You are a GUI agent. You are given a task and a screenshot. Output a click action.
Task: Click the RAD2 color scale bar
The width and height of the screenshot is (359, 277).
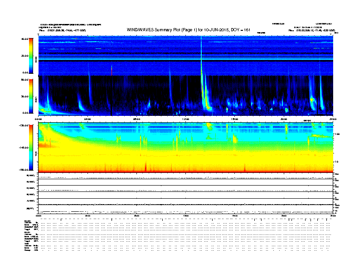pyautogui.click(x=31, y=56)
